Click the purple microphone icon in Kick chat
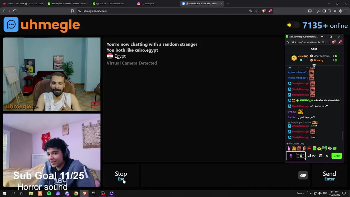This screenshot has height=197, width=350. (291, 156)
